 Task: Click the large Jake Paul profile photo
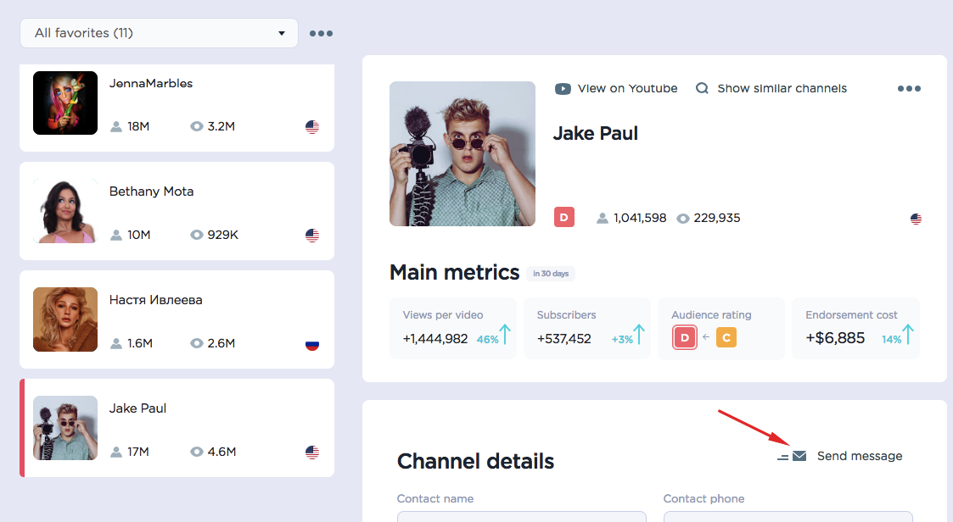click(x=462, y=153)
